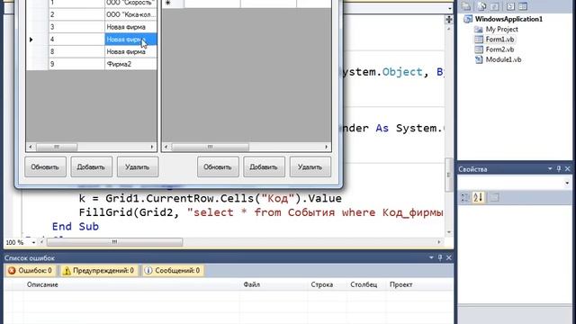Select My Project in Solution Explorer
Viewport: 576px width, 324px height.
(502, 29)
